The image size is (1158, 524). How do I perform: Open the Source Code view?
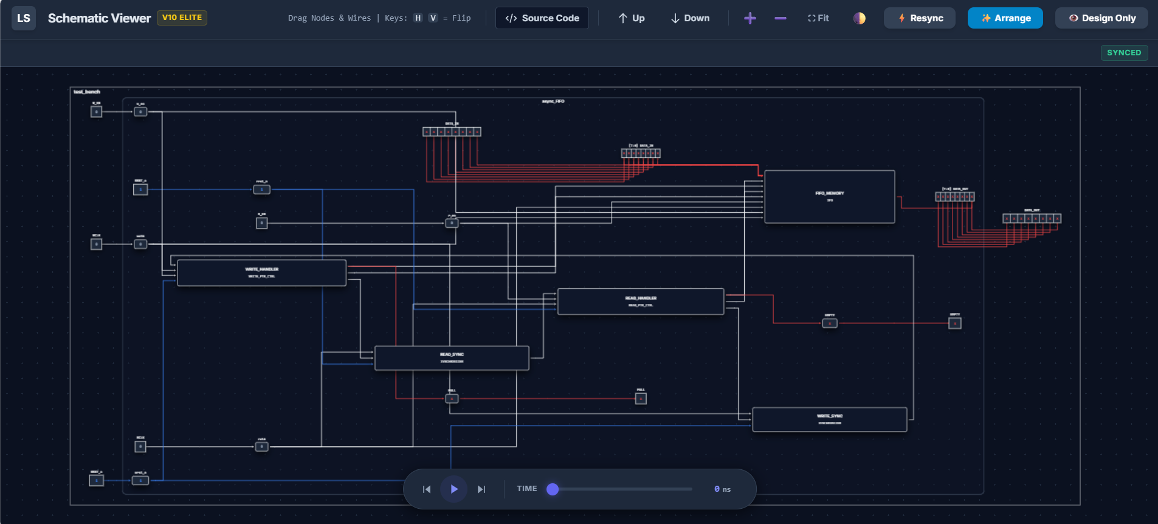tap(542, 18)
